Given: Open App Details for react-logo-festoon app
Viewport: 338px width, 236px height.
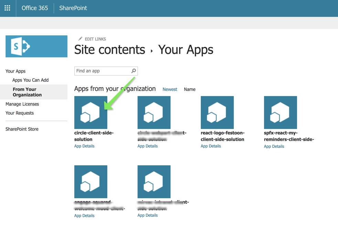Looking at the screenshot, I should pyautogui.click(x=211, y=146).
